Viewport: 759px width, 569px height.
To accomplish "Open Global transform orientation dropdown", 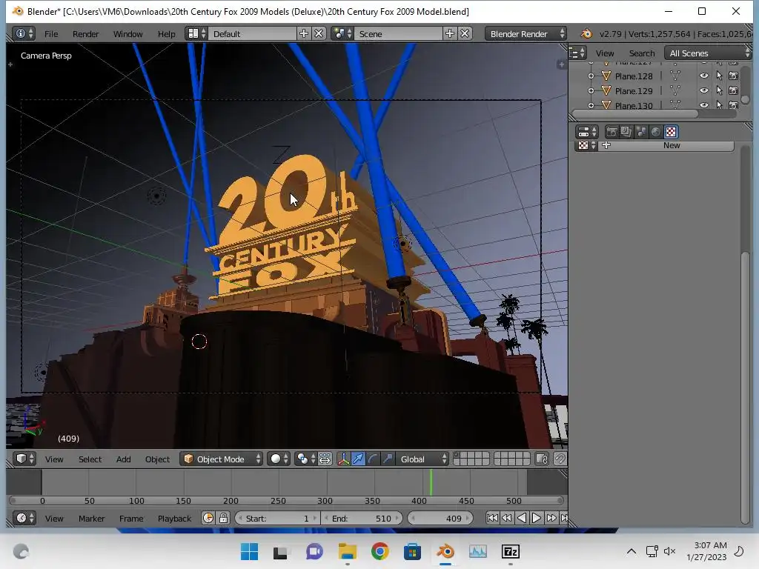I will click(x=422, y=459).
